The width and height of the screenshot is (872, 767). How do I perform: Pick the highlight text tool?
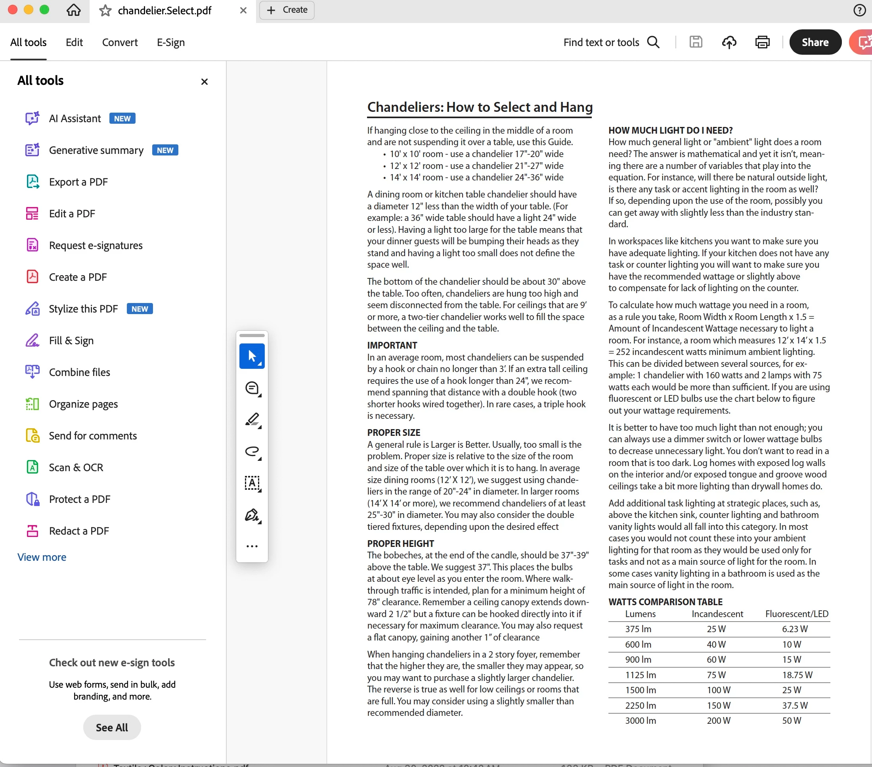(x=252, y=420)
